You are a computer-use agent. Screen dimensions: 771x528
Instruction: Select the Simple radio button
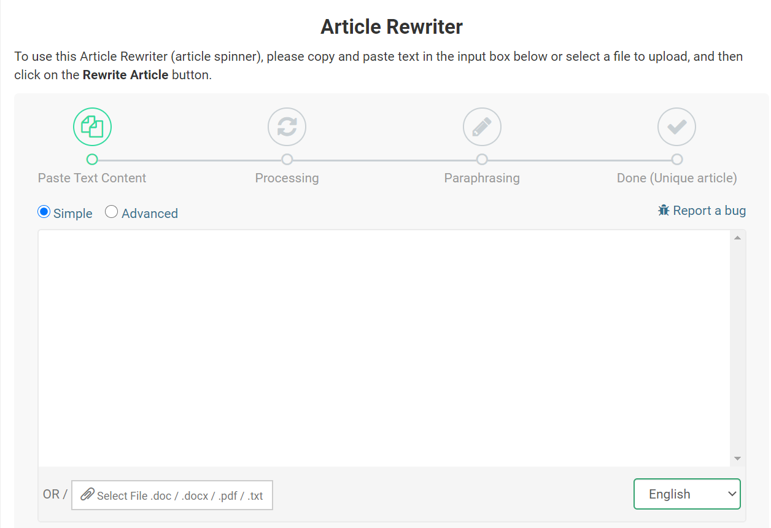pyautogui.click(x=44, y=212)
